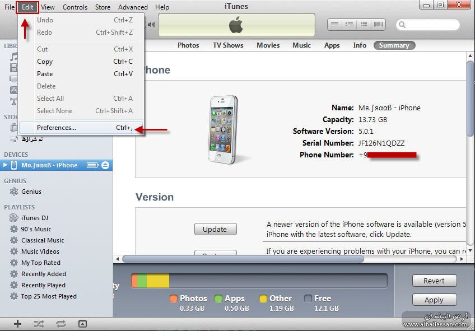Open the Recently Played playlist
Image resolution: width=475 pixels, height=331 pixels.
pyautogui.click(x=43, y=285)
